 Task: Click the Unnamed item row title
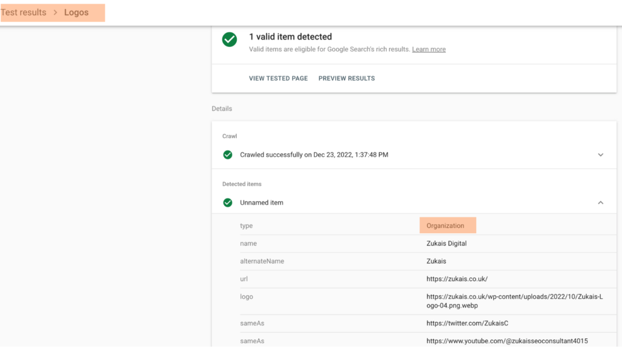(x=261, y=203)
